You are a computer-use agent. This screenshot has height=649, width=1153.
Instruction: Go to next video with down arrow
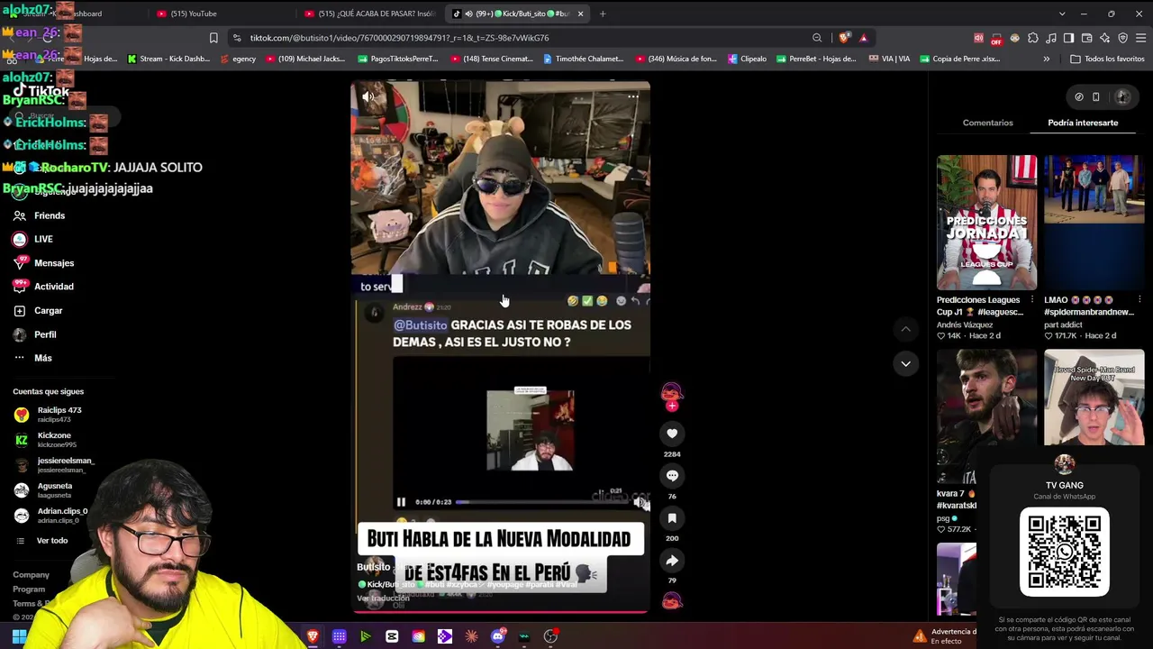pos(905,363)
